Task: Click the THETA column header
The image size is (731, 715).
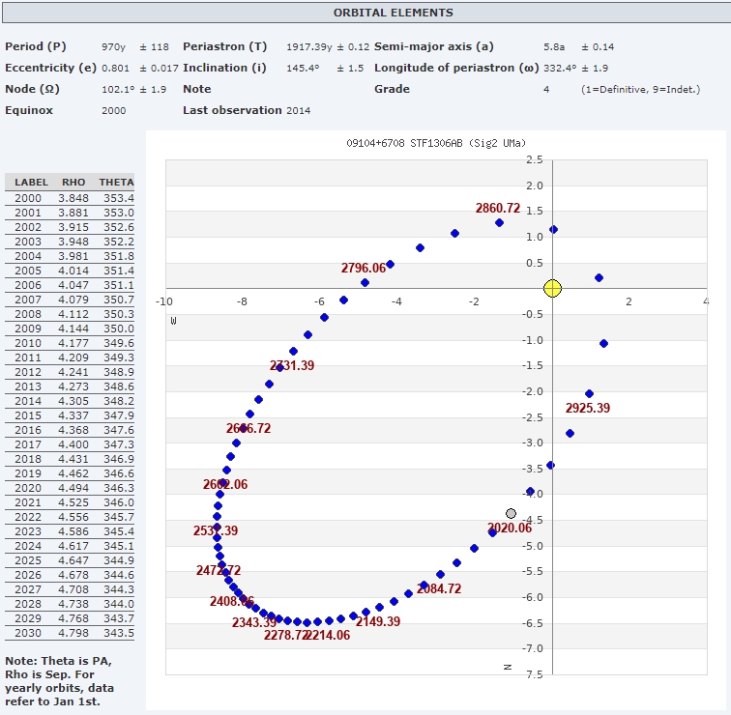Action: point(116,182)
